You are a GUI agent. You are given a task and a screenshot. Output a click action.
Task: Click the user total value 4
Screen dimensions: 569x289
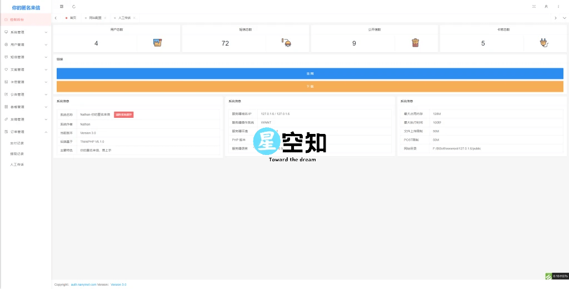tap(96, 43)
